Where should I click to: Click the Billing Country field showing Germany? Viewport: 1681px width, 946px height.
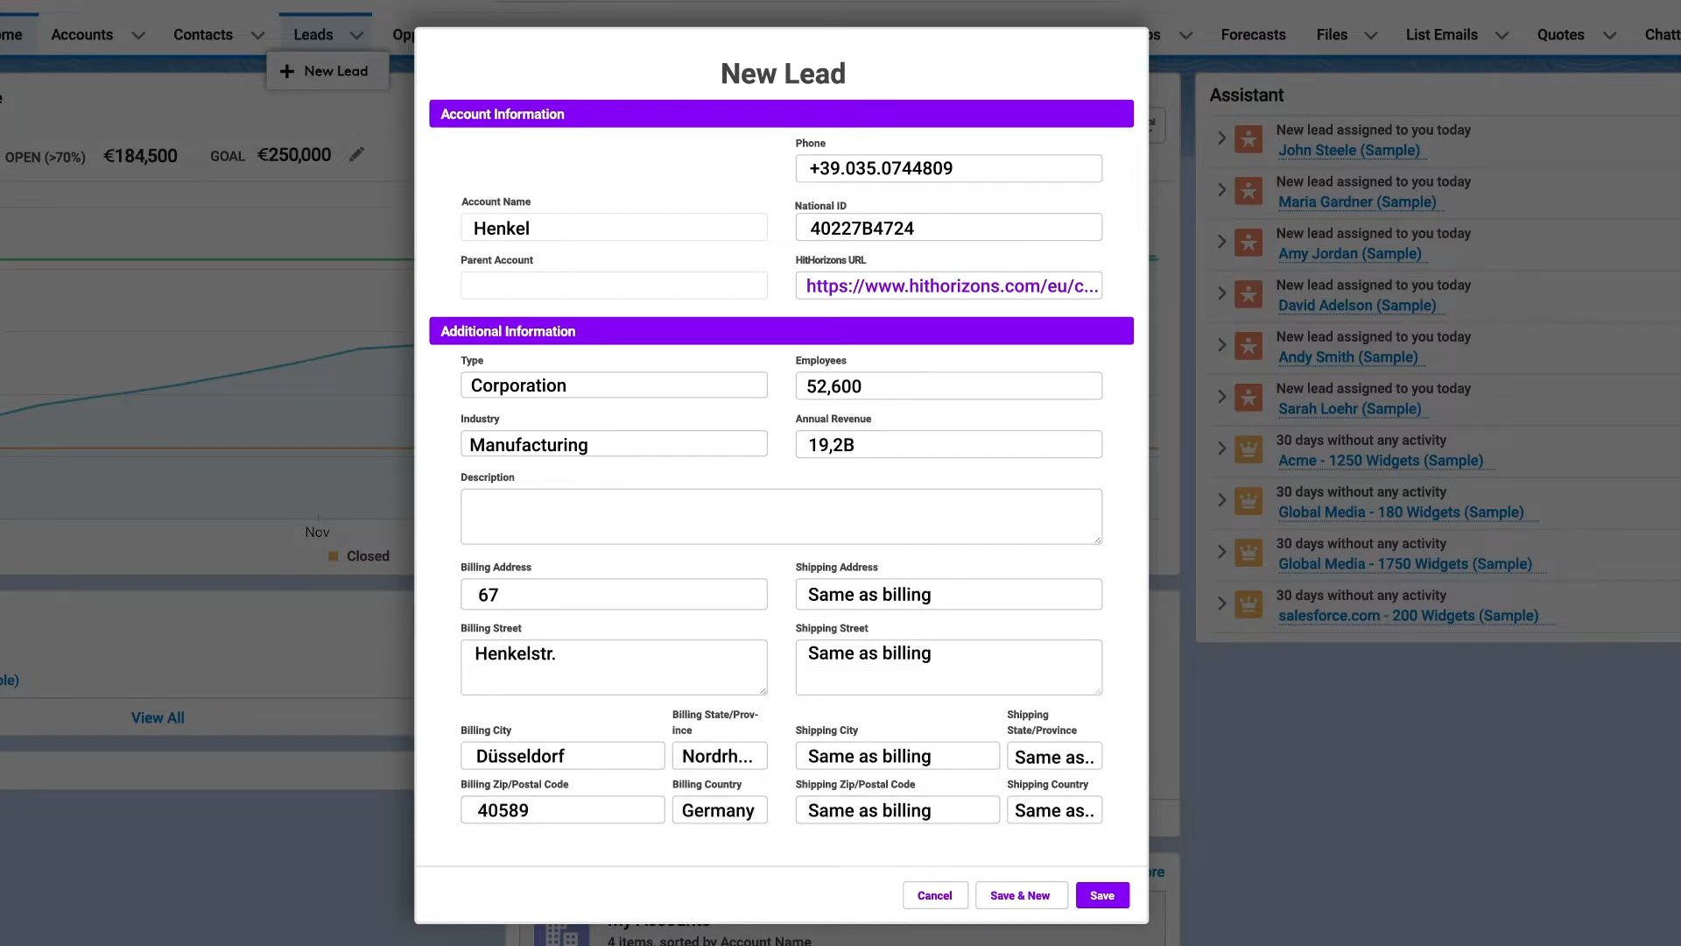pos(720,810)
